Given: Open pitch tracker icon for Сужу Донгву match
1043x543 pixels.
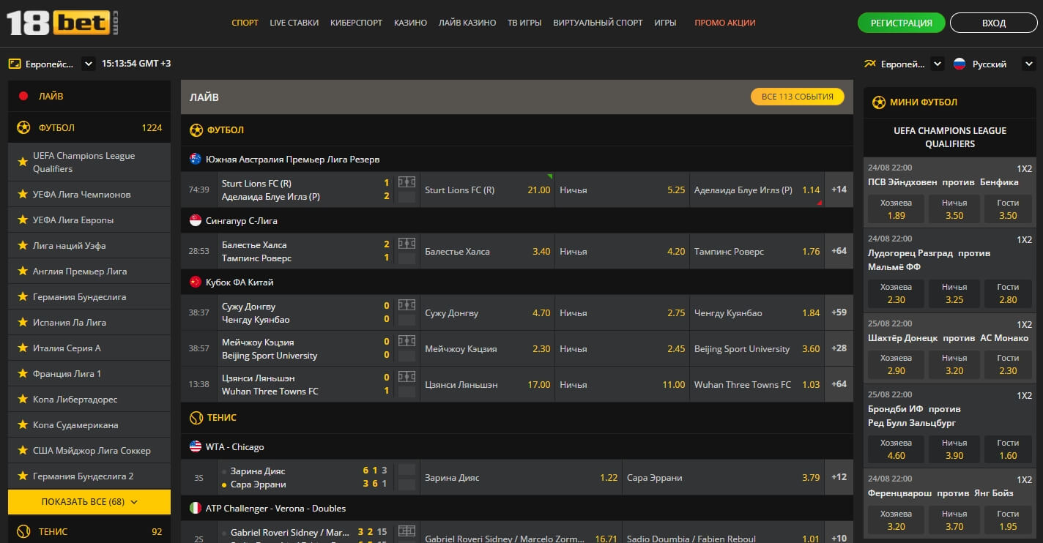Looking at the screenshot, I should point(407,305).
